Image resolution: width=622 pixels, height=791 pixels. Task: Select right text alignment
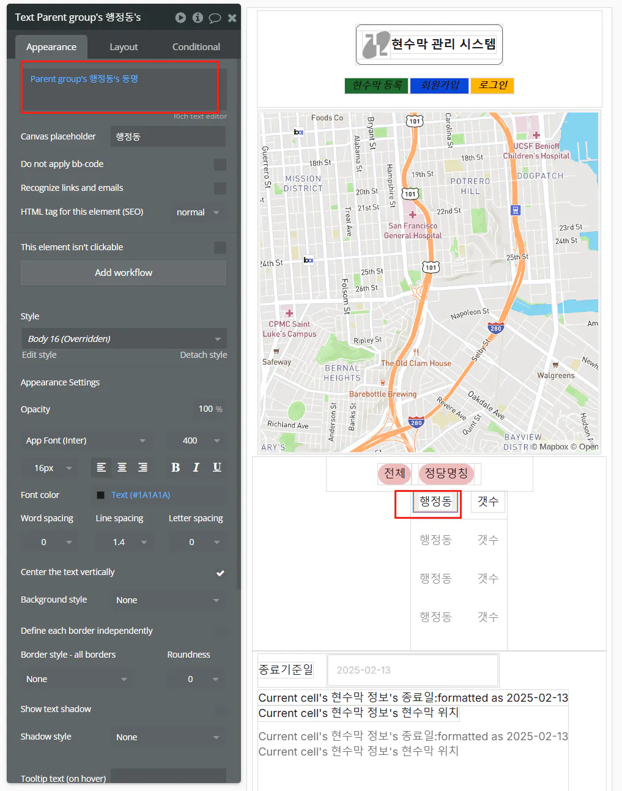(143, 467)
